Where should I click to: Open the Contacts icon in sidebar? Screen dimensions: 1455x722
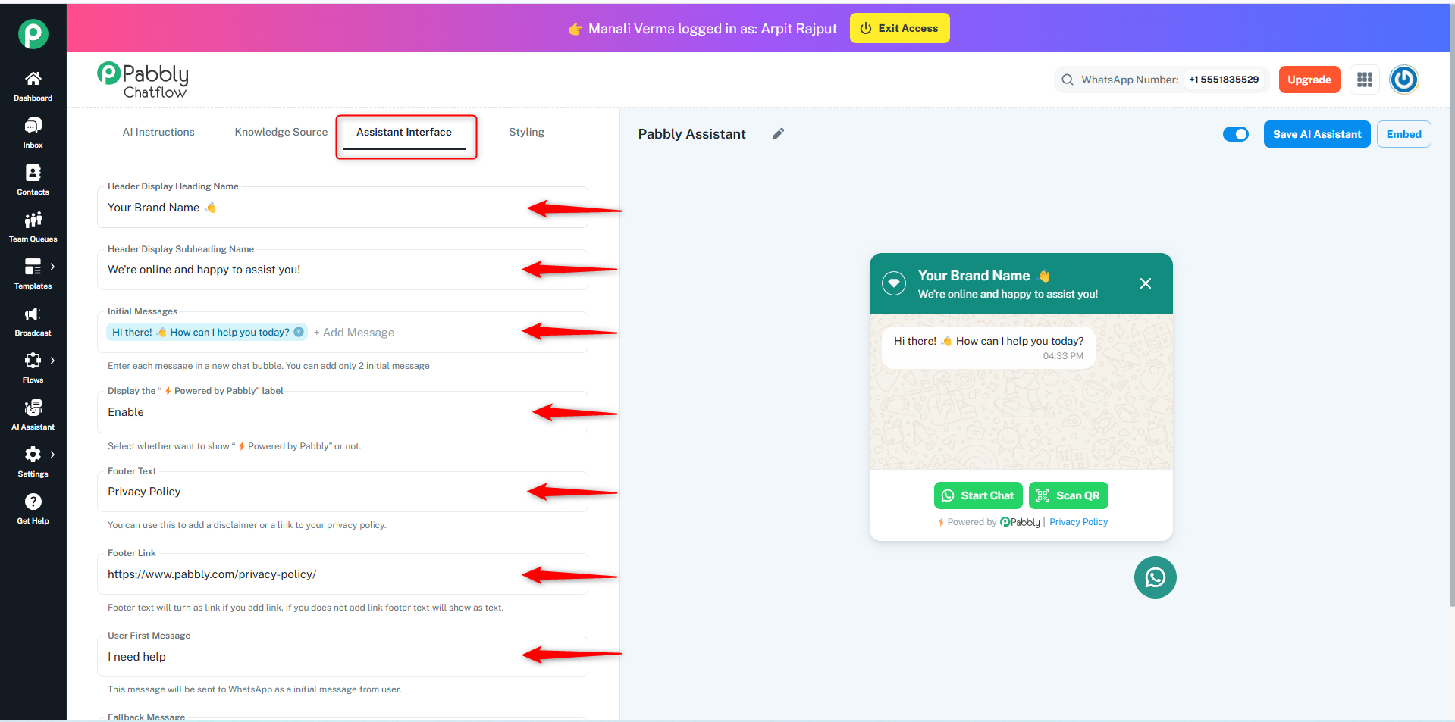point(33,173)
